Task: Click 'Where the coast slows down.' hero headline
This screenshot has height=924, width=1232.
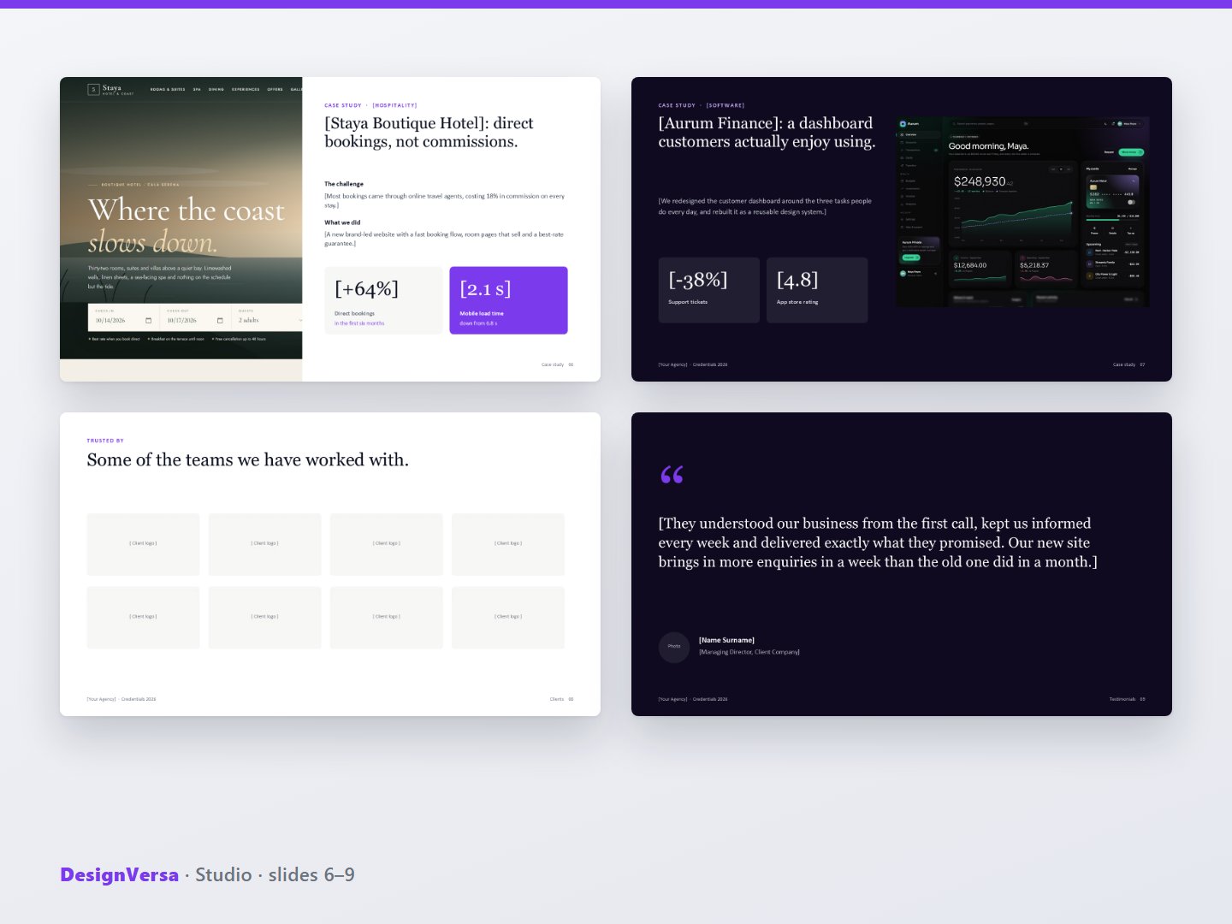Action: click(186, 226)
